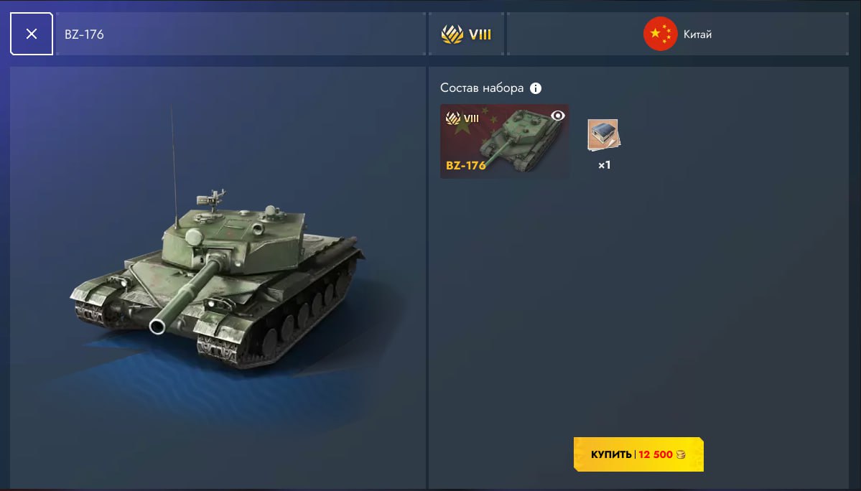The width and height of the screenshot is (861, 491).
Task: Buy the bundle with КУПИТЬ button
Action: (638, 454)
